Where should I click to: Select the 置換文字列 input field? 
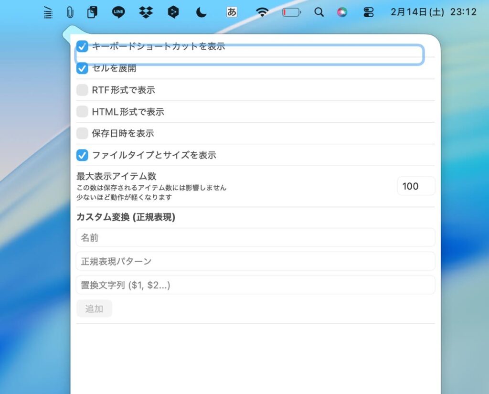pos(255,285)
